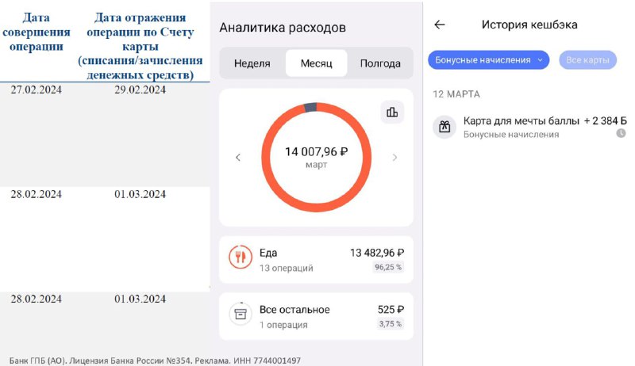Open the Карта для мечты баллы entry
The image size is (635, 366).
click(529, 127)
